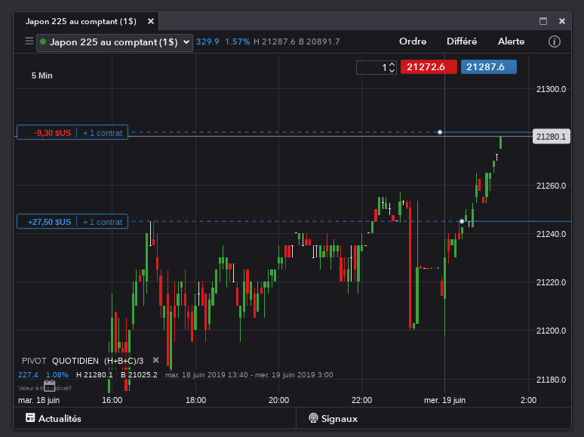This screenshot has width=584, height=437.
Task: Open the Alerte option
Action: (511, 42)
